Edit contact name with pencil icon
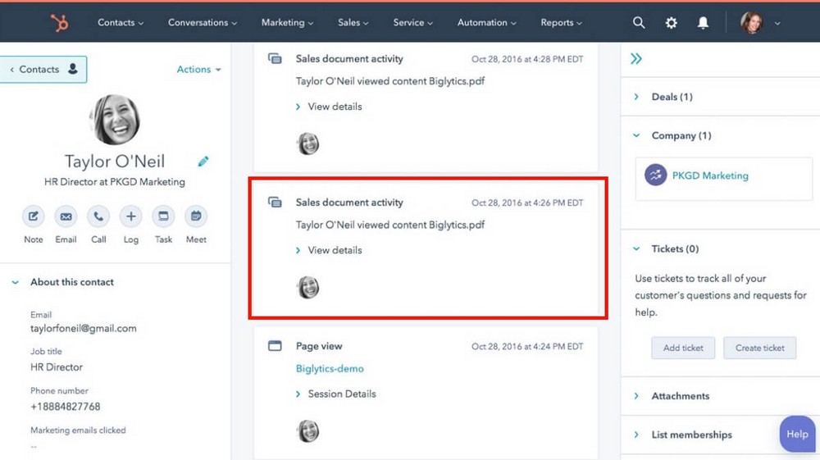This screenshot has width=820, height=460. click(203, 162)
